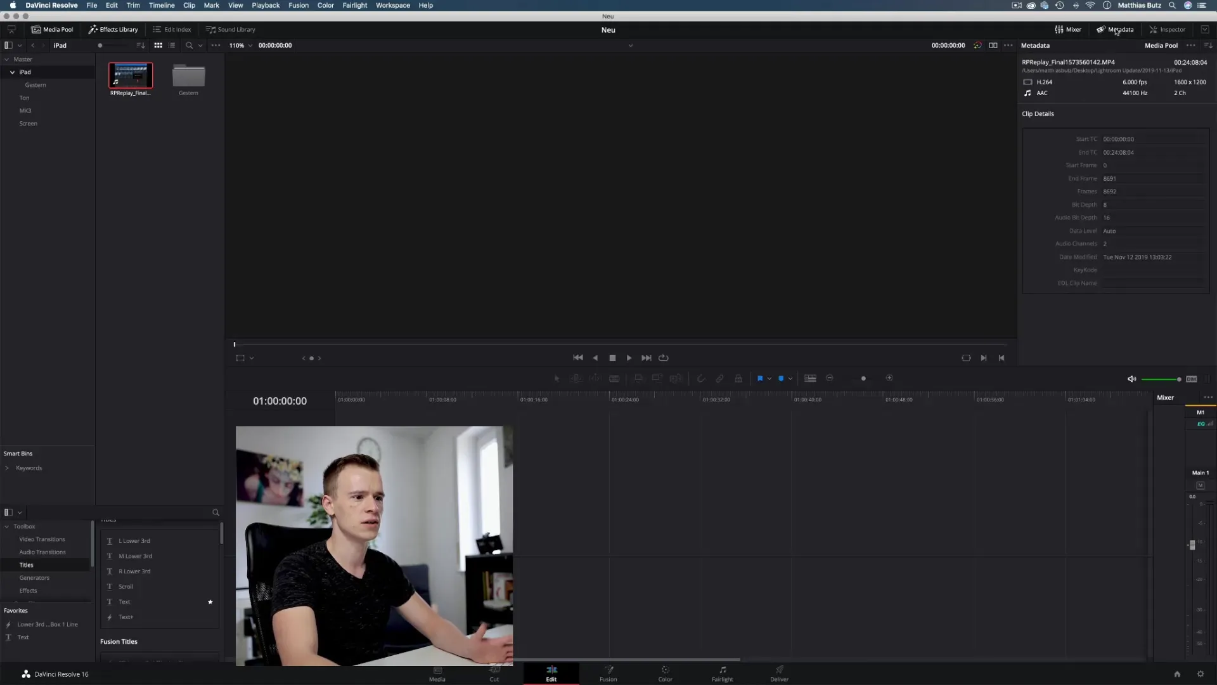
Task: Jump to first frame in viewer
Action: coord(578,358)
